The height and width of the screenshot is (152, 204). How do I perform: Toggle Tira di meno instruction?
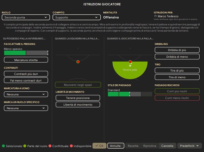177,77
